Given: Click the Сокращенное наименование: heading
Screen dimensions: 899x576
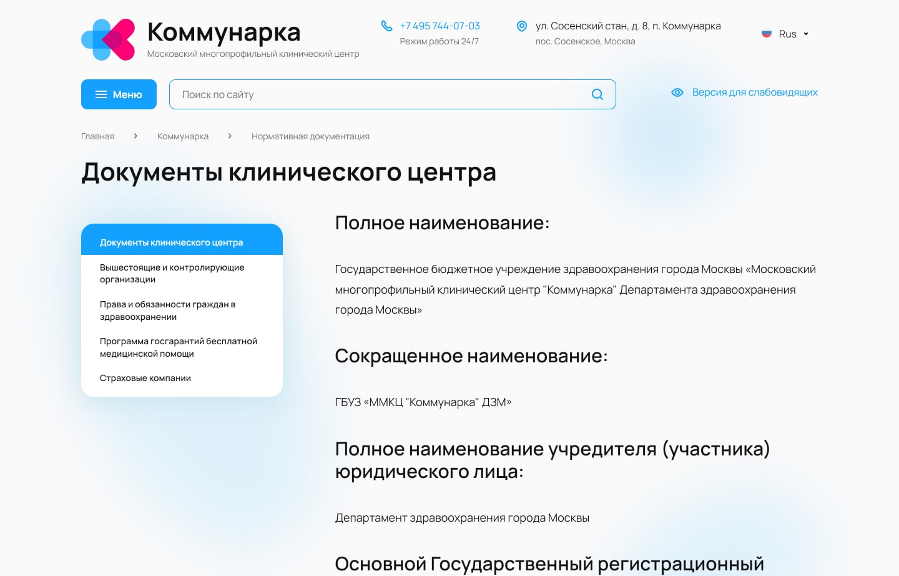Looking at the screenshot, I should tap(471, 356).
